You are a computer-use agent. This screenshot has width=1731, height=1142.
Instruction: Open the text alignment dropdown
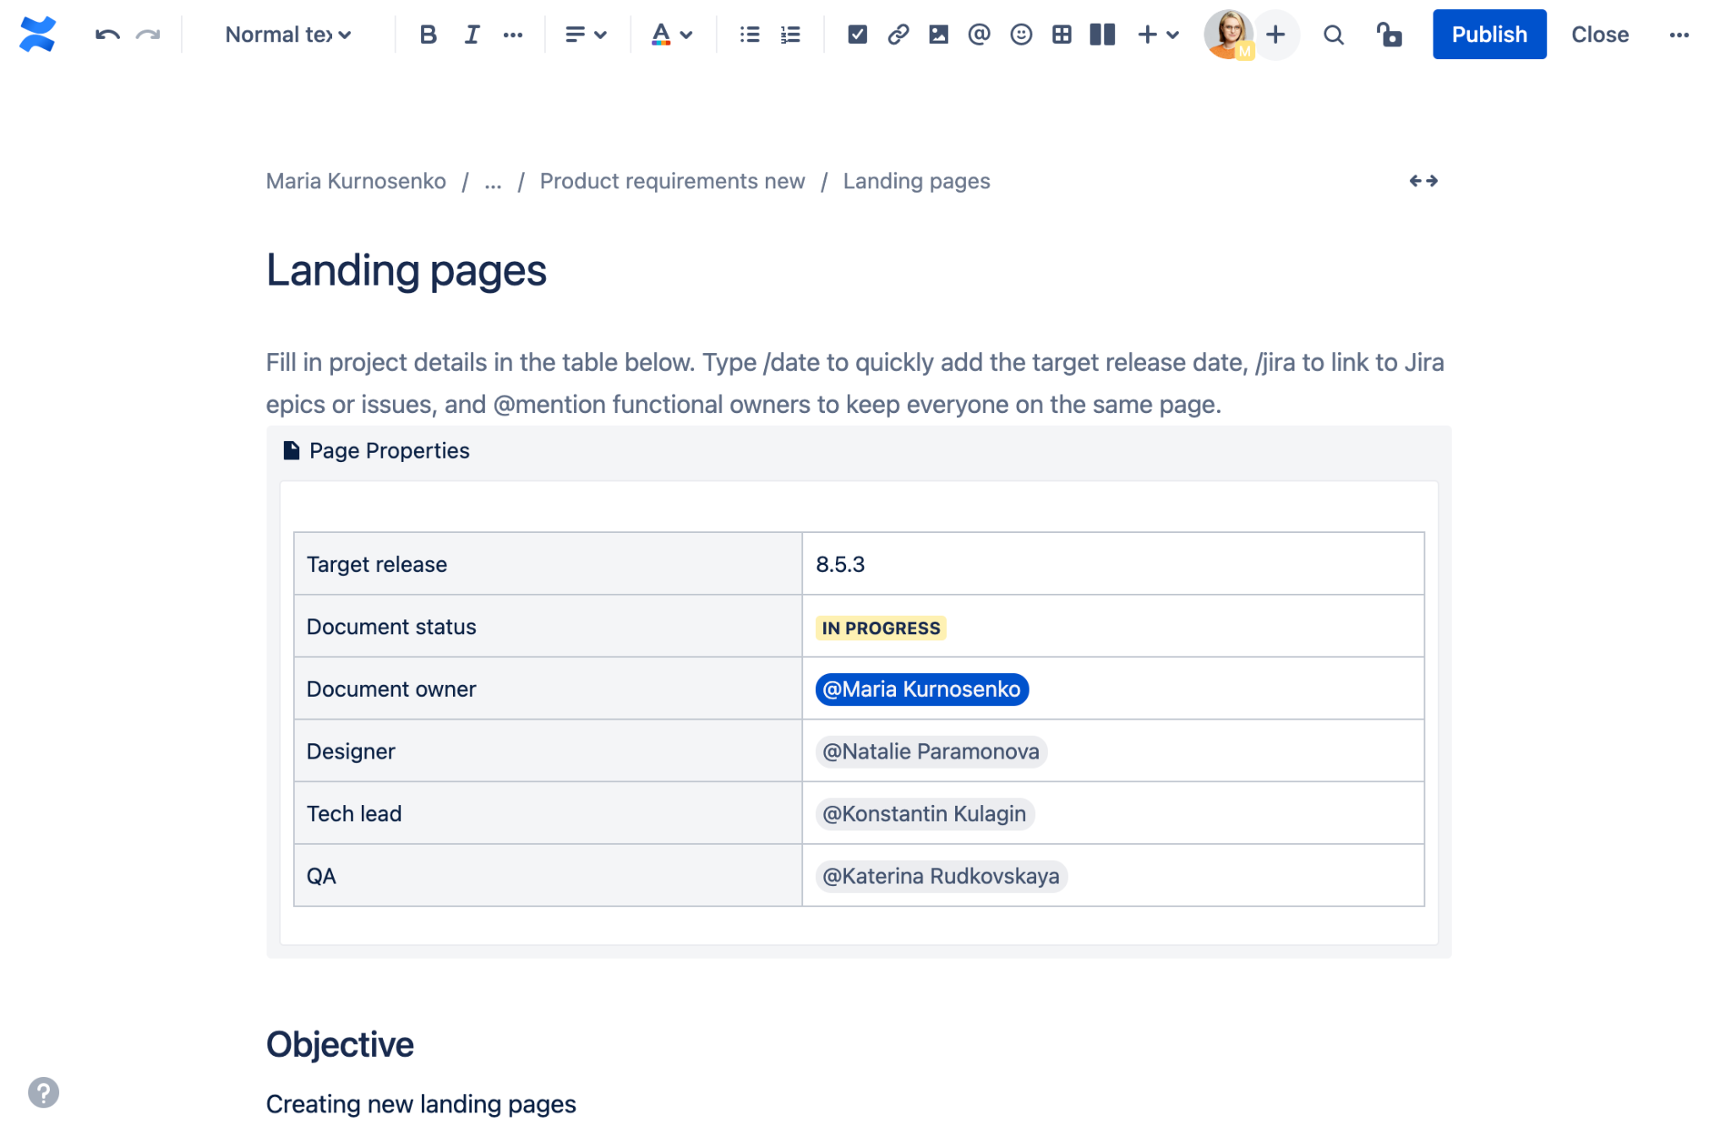click(x=586, y=35)
